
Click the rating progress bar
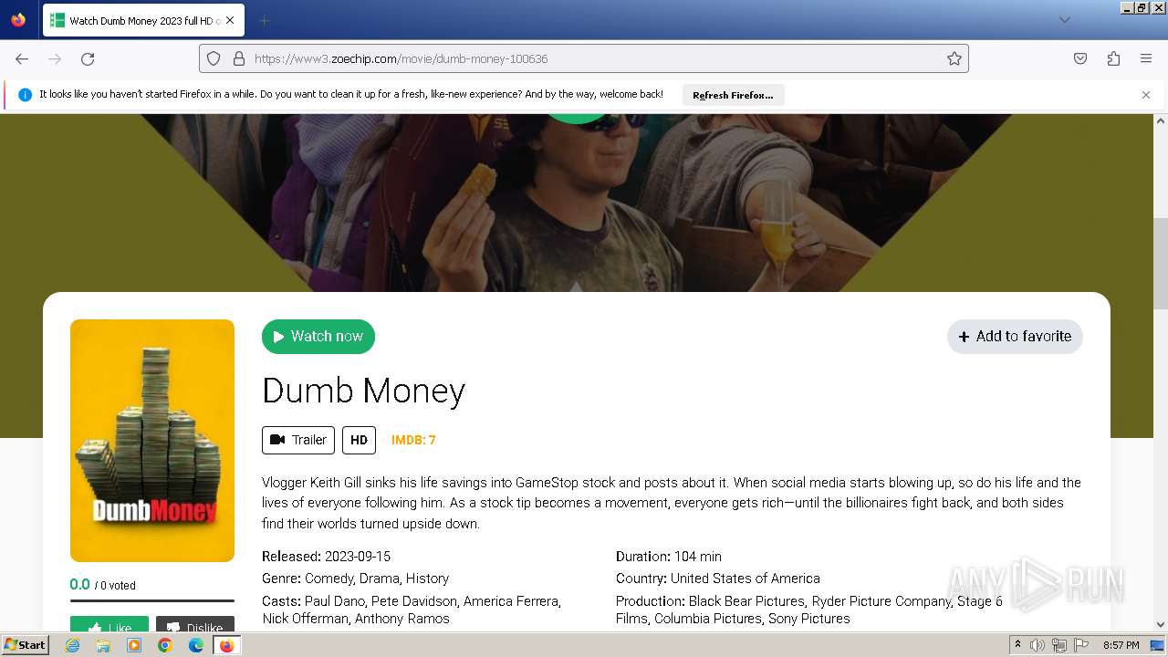[x=152, y=600]
